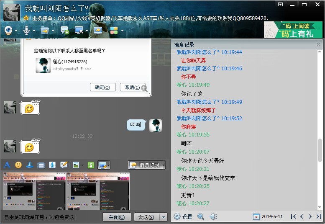Expand the apps grid dropdown arrow
The image size is (325, 224).
click(x=122, y=31)
